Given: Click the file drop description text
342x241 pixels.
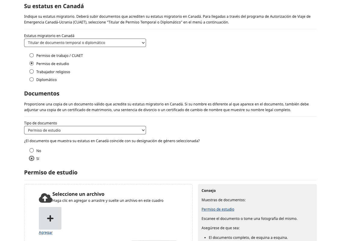Looking at the screenshot, I should coord(108,200).
